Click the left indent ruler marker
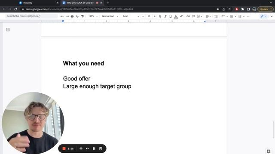Viewport: 275px width, 154px height. pos(63,21)
